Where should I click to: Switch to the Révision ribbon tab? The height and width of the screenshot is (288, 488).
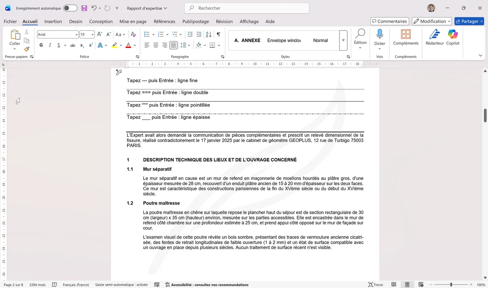coord(224,21)
